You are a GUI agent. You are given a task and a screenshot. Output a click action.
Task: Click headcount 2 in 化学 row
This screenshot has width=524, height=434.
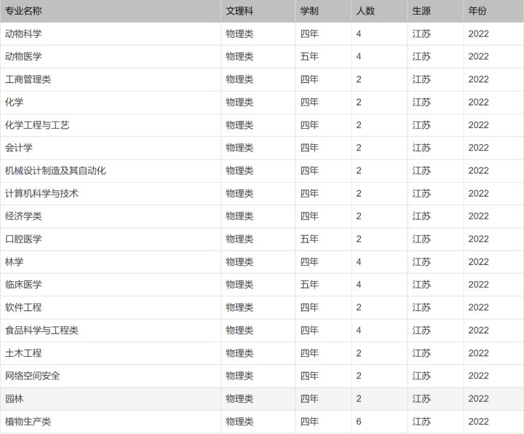click(359, 103)
